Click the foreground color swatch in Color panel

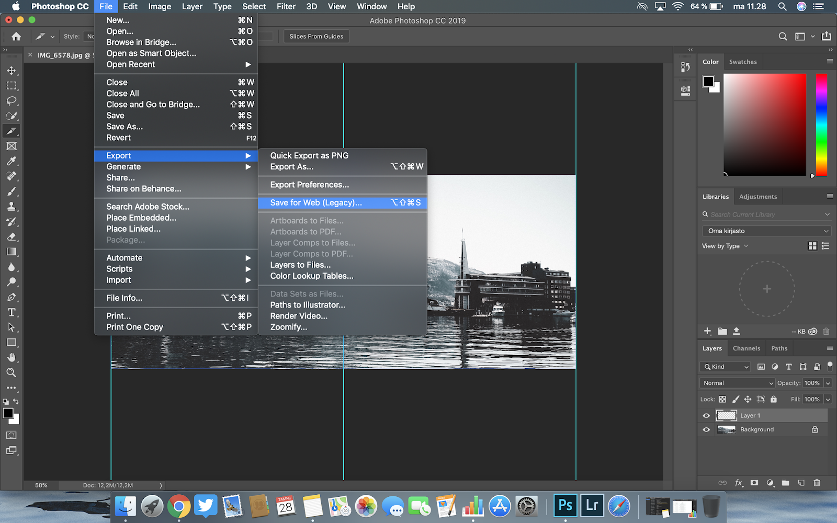[708, 81]
